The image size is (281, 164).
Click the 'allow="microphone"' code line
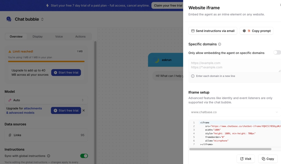click(217, 141)
